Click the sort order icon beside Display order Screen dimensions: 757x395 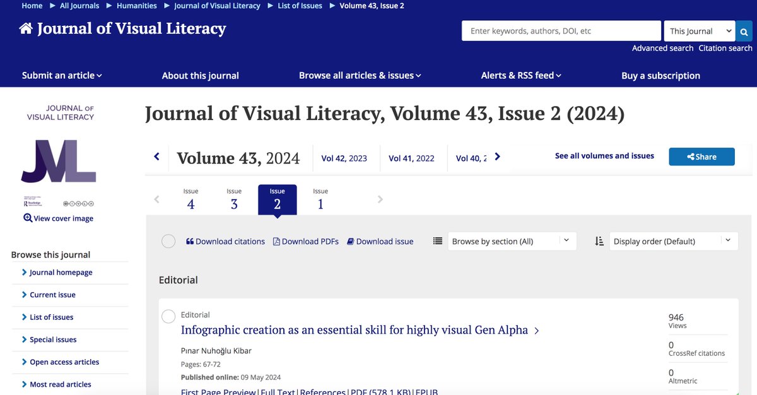(599, 241)
